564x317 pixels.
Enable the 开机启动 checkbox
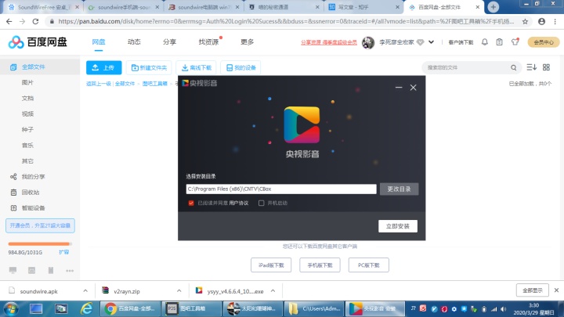tap(261, 203)
